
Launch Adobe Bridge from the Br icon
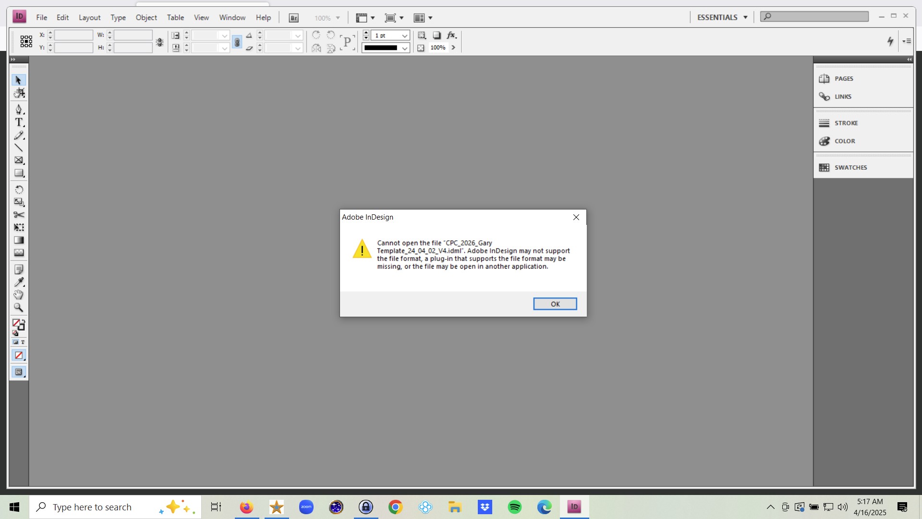[x=293, y=18]
